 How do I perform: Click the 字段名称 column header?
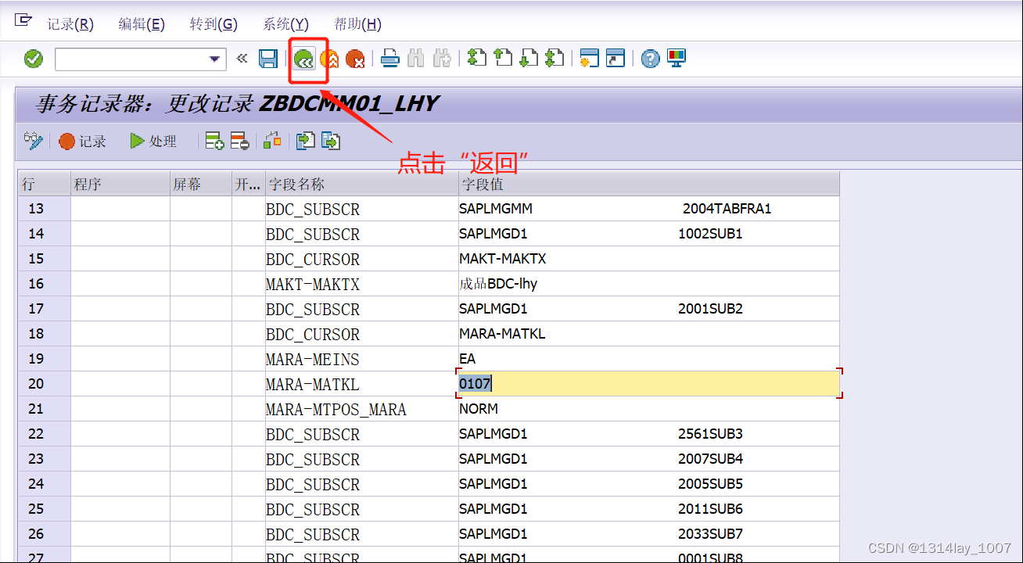[362, 185]
